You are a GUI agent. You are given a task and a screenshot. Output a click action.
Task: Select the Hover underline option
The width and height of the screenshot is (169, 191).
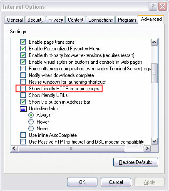31,122
